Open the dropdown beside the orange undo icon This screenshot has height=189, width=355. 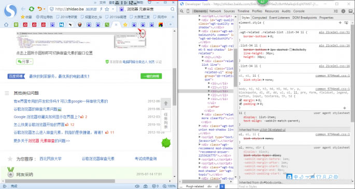click(x=44, y=9)
